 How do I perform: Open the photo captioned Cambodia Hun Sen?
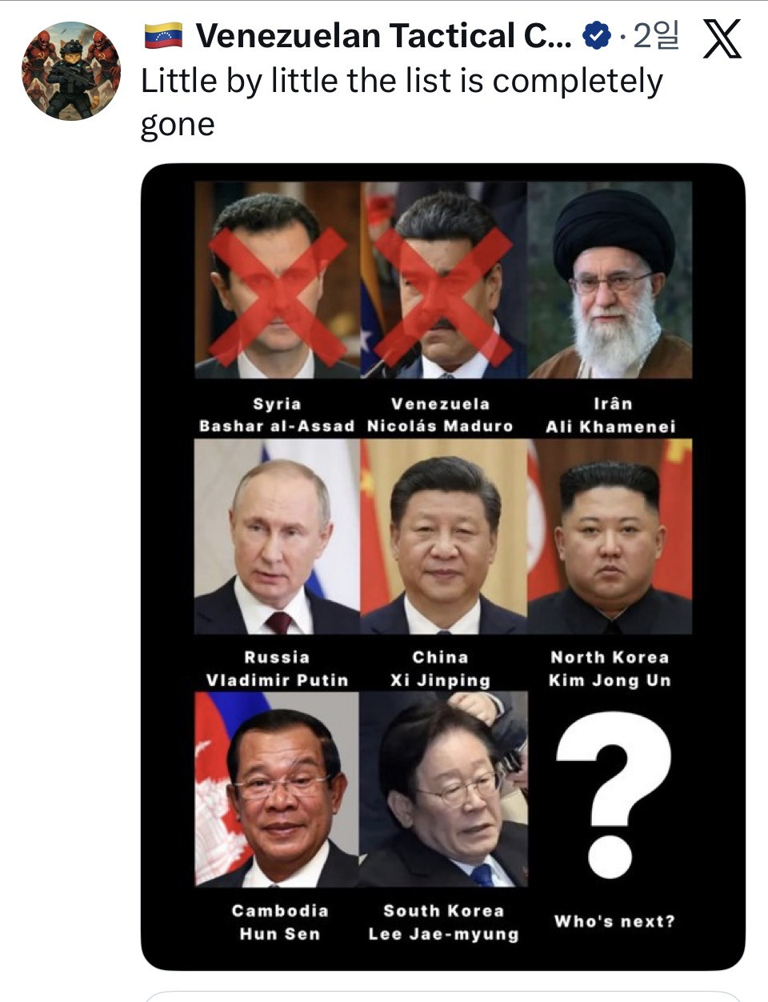(x=277, y=789)
